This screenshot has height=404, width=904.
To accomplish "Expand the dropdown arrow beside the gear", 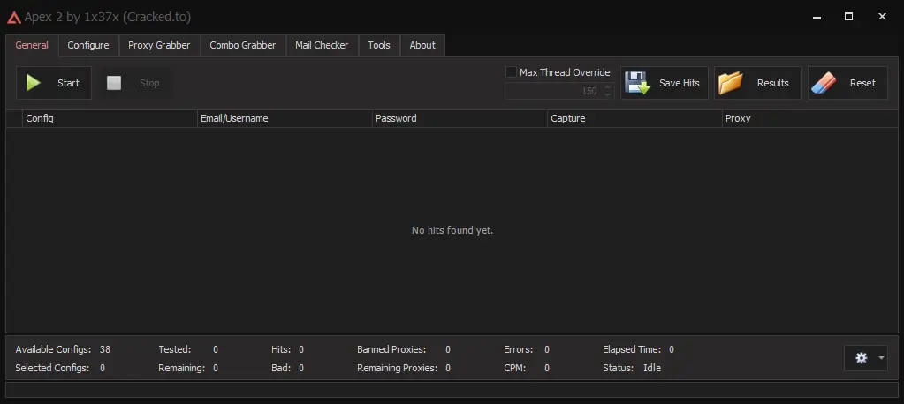I will 880,358.
